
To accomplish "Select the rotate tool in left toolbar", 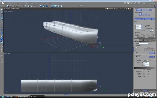I will pyautogui.click(x=2, y=16).
